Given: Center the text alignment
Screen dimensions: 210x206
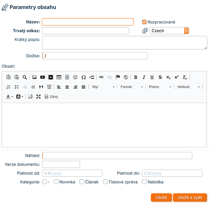Looking at the screenshot, I should [67, 87].
